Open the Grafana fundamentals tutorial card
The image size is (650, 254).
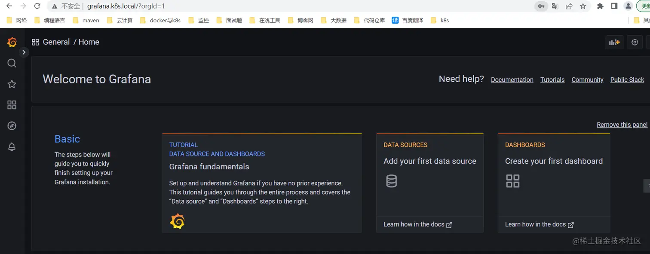point(262,183)
